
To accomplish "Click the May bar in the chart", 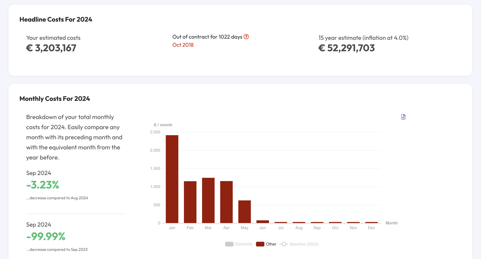I will [x=245, y=212].
